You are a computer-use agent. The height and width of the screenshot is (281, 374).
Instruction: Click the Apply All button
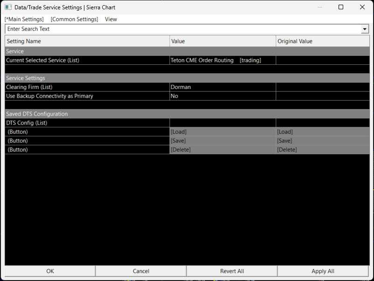point(323,271)
